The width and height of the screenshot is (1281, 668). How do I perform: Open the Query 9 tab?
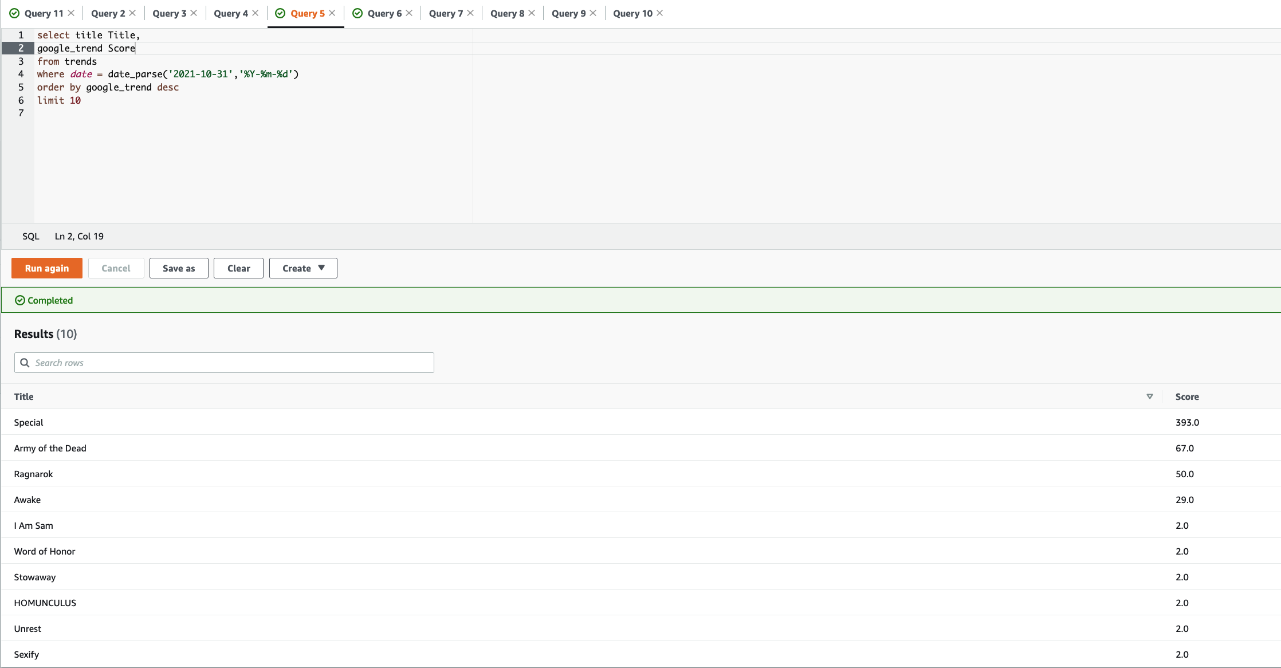568,13
